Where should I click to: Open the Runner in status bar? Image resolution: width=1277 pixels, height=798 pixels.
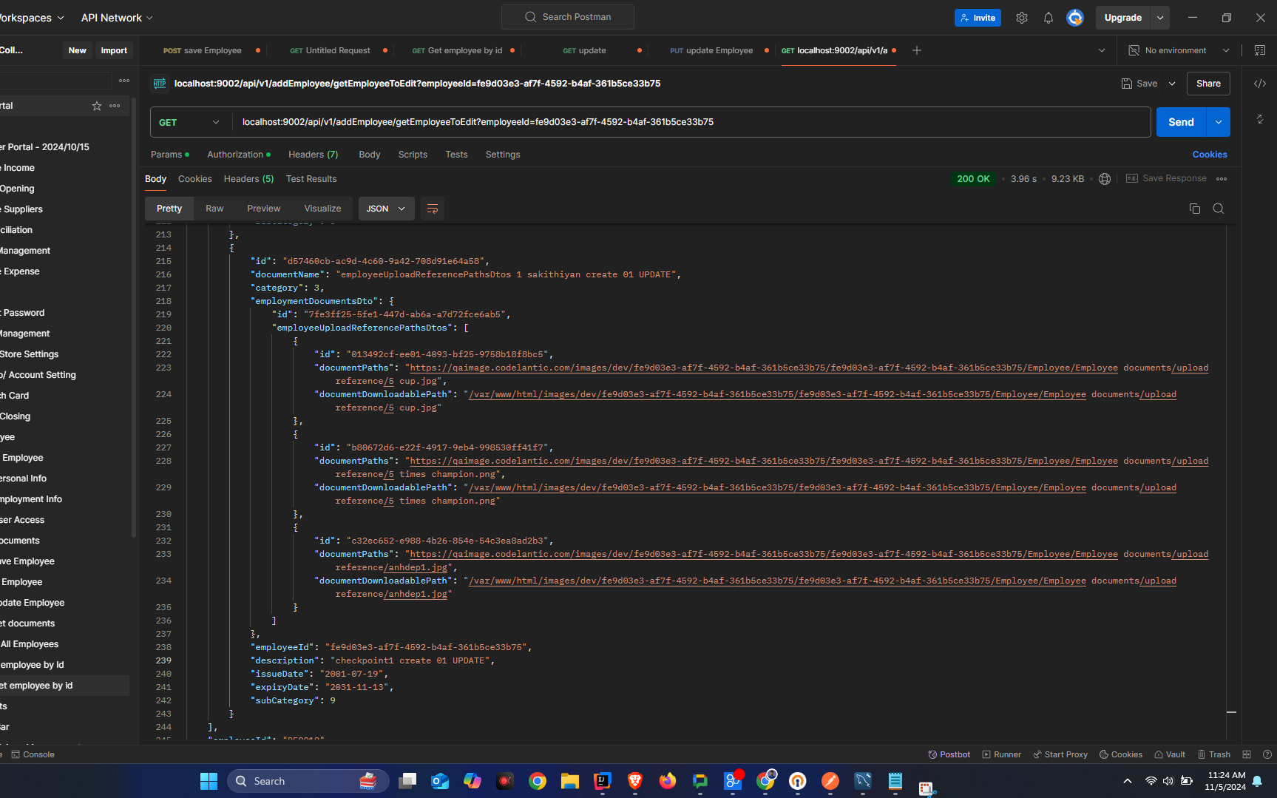click(1002, 754)
